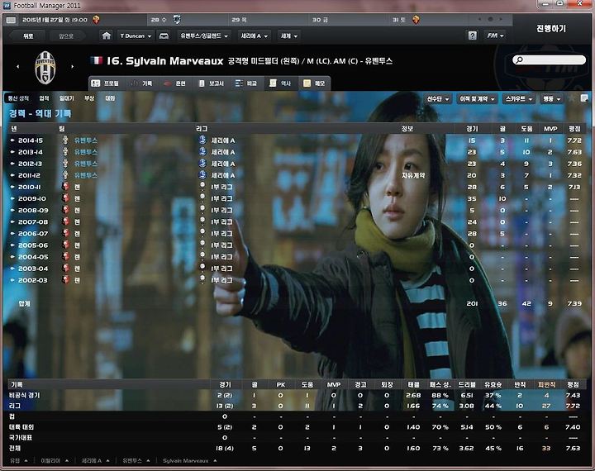
Task: Click the calendar scroll-left arrow
Action: [479, 19]
